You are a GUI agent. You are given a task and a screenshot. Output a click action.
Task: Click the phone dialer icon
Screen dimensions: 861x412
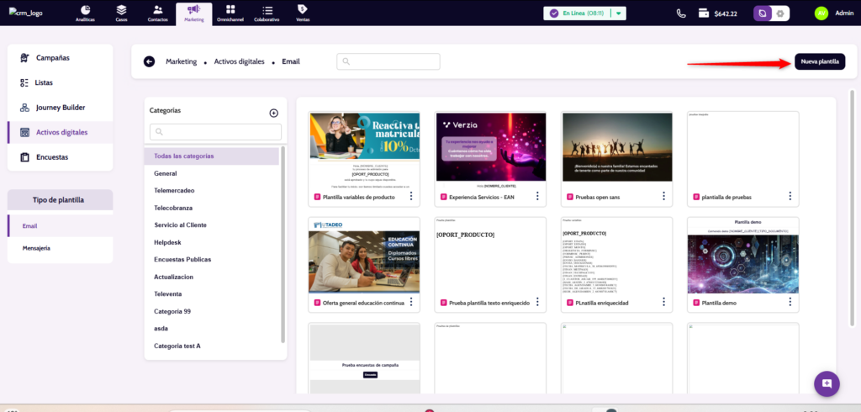pyautogui.click(x=681, y=13)
